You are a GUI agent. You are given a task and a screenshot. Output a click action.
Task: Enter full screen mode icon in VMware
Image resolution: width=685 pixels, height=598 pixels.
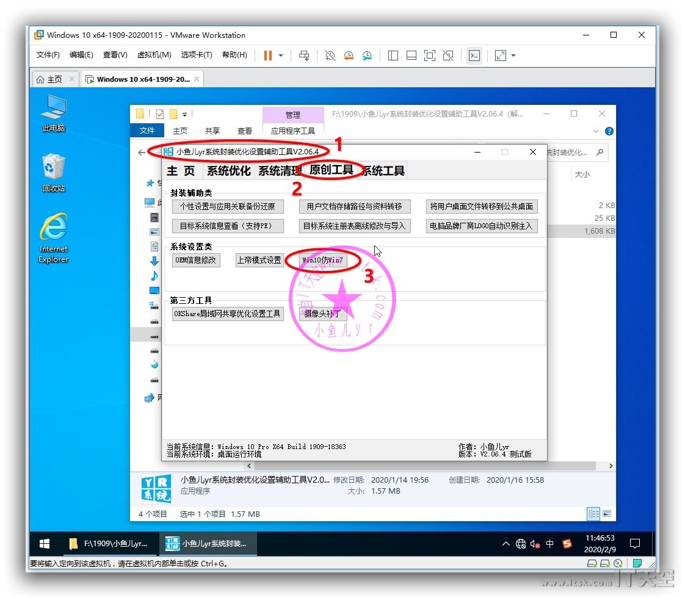429,56
